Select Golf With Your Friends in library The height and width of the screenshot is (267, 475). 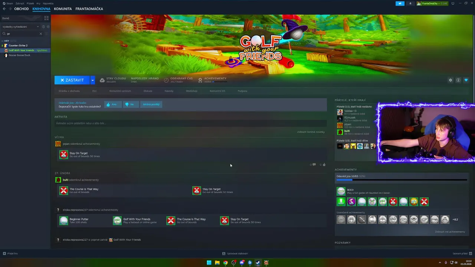point(25,50)
